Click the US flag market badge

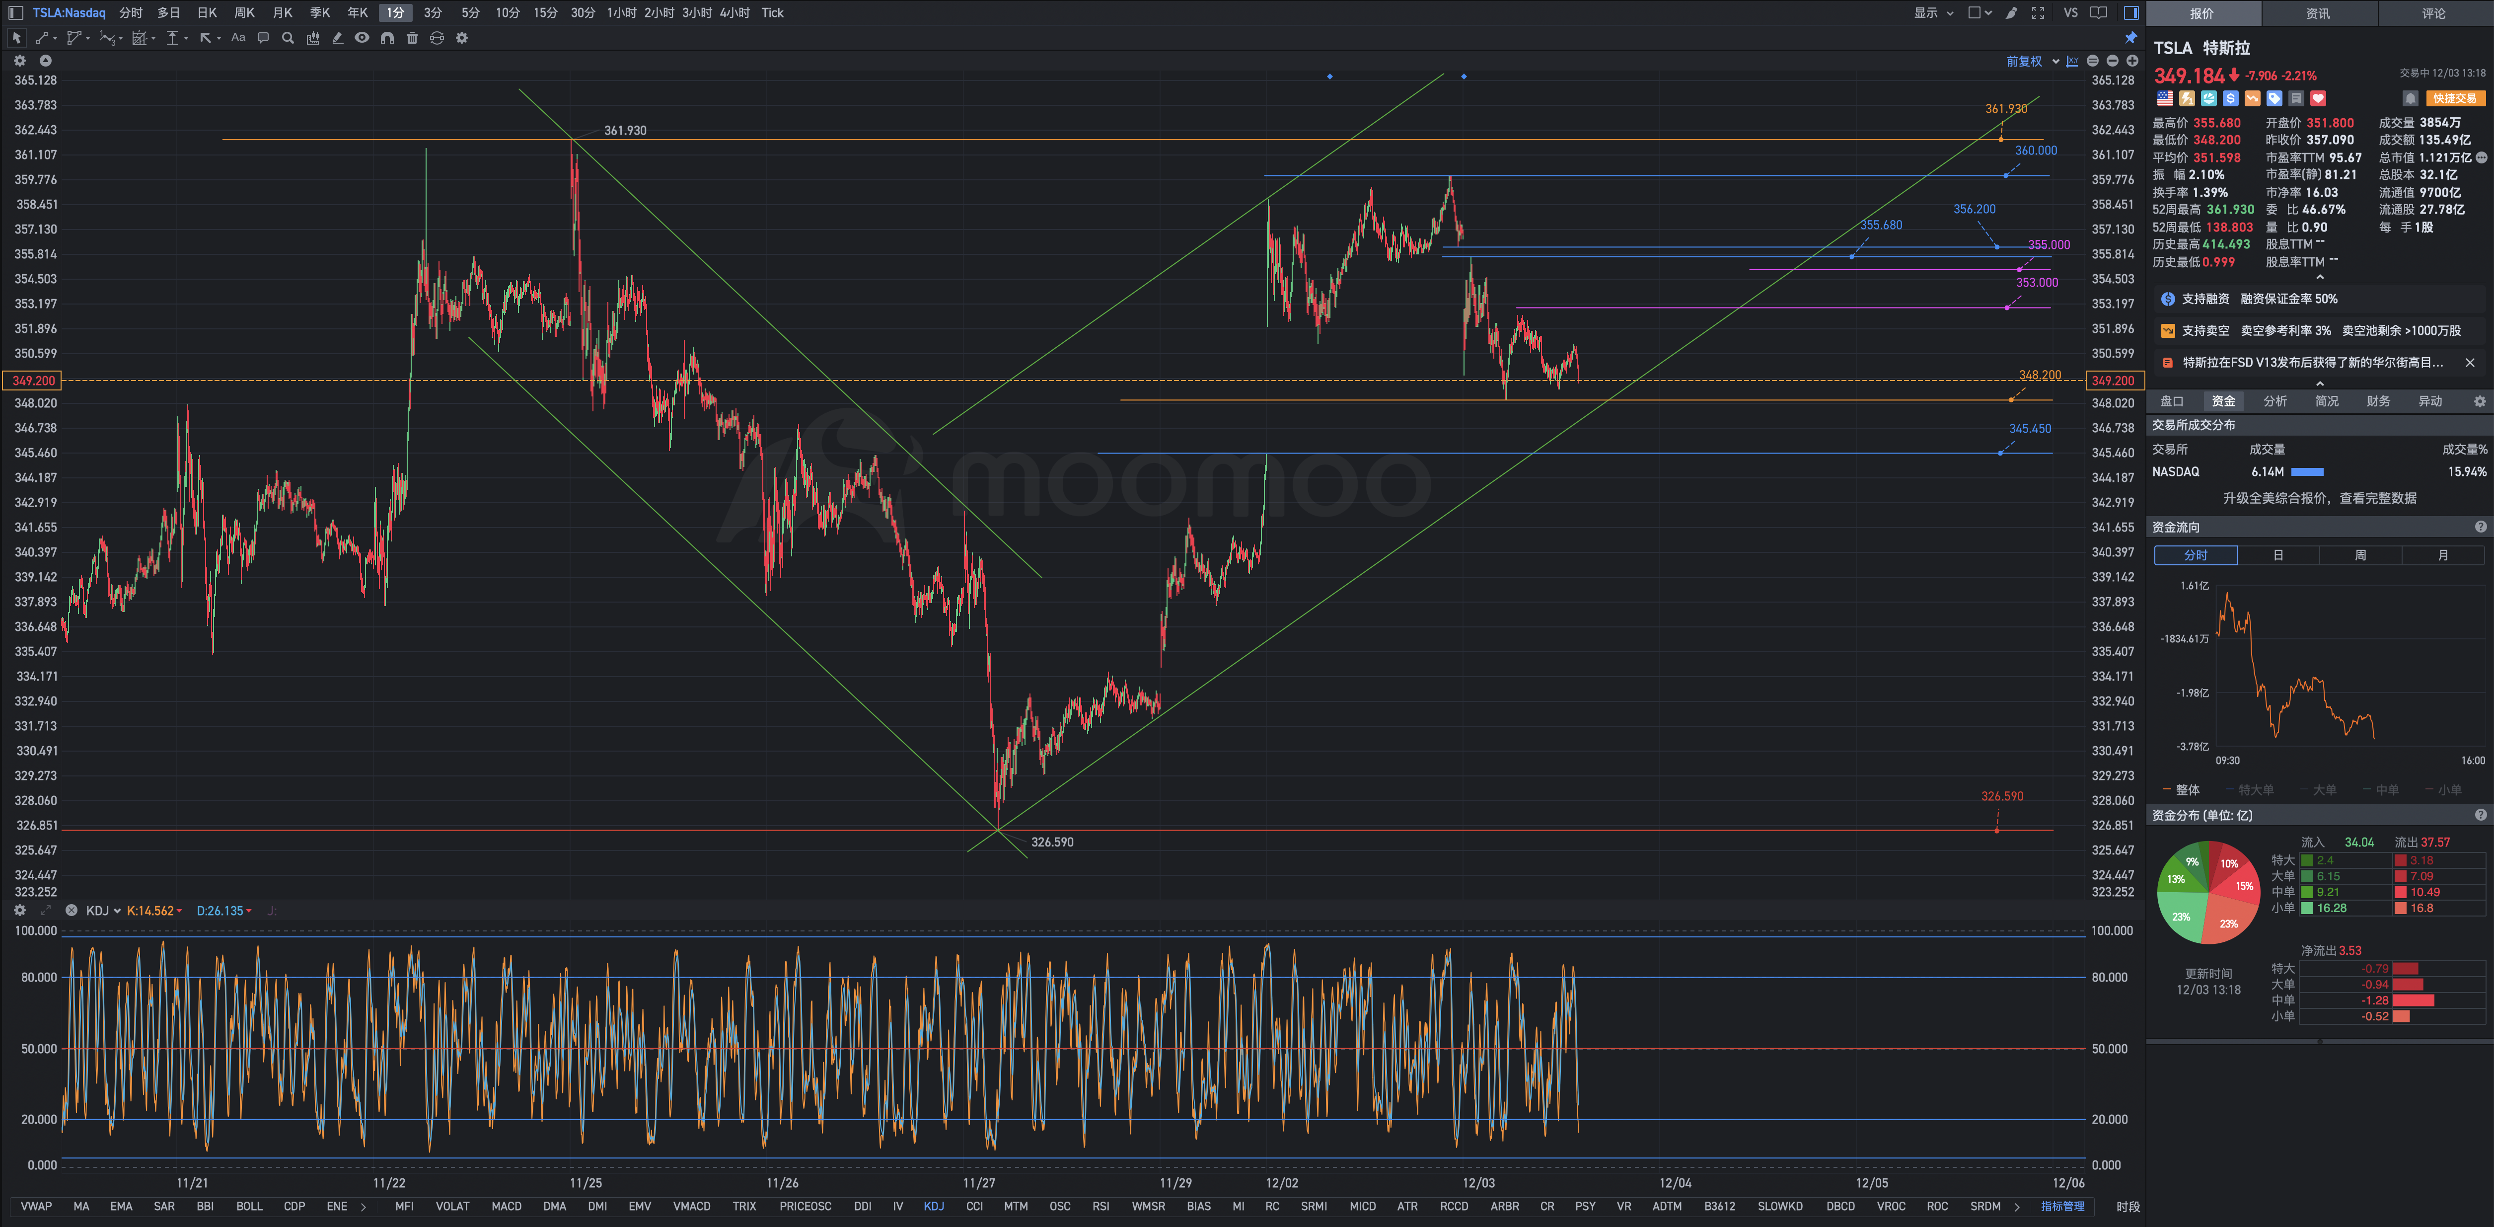tap(2165, 99)
